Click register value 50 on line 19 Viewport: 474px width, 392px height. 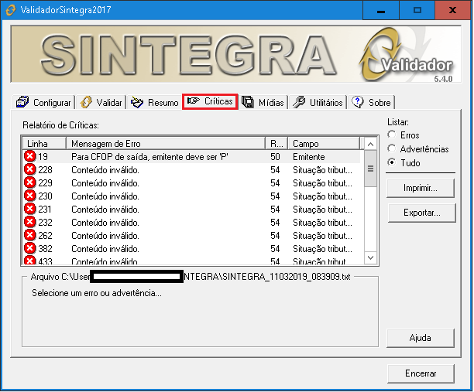(x=276, y=157)
